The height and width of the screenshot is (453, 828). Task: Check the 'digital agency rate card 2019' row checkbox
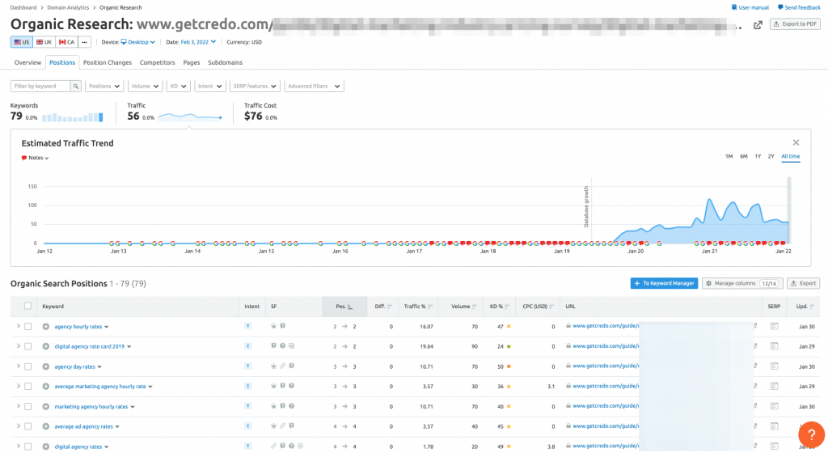(28, 347)
